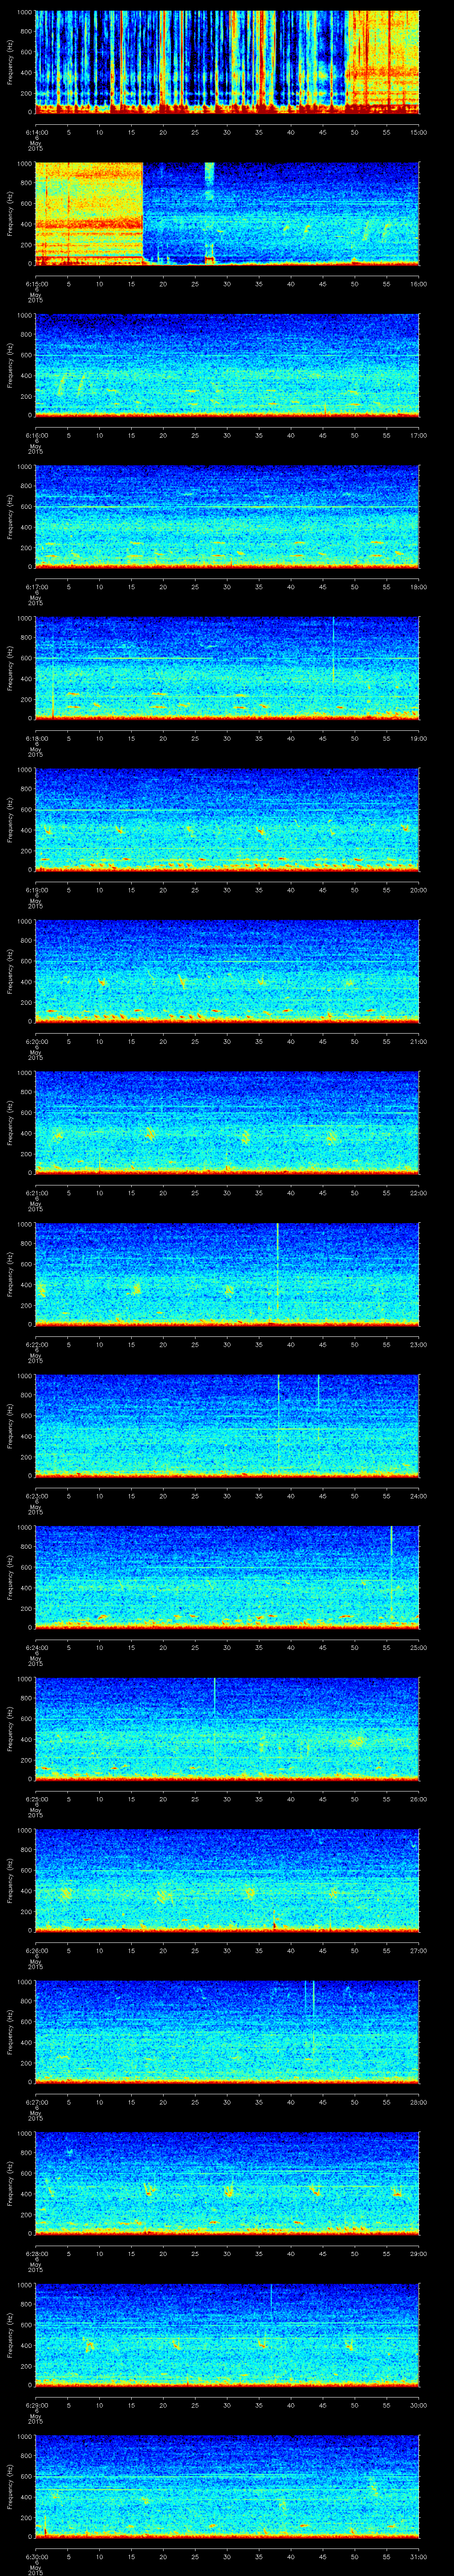Click the '6:26:00' start time label

(x=36, y=1950)
